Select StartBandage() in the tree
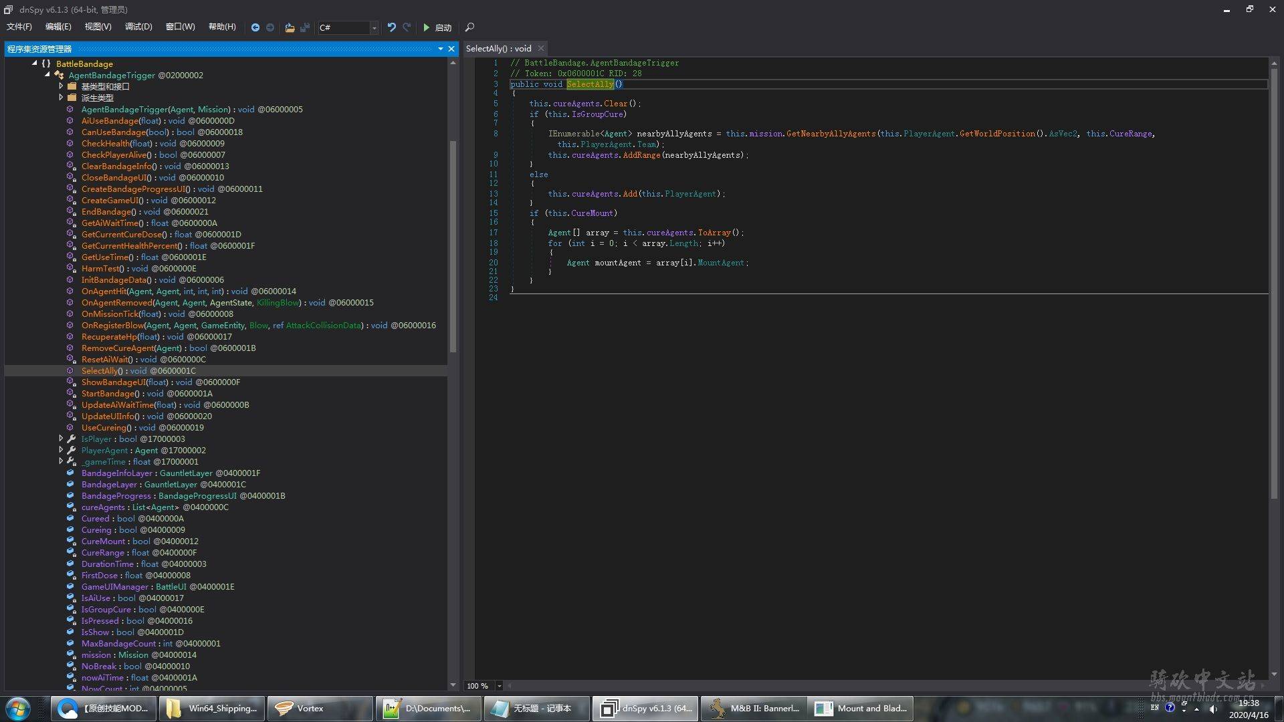The width and height of the screenshot is (1284, 722). tap(146, 393)
